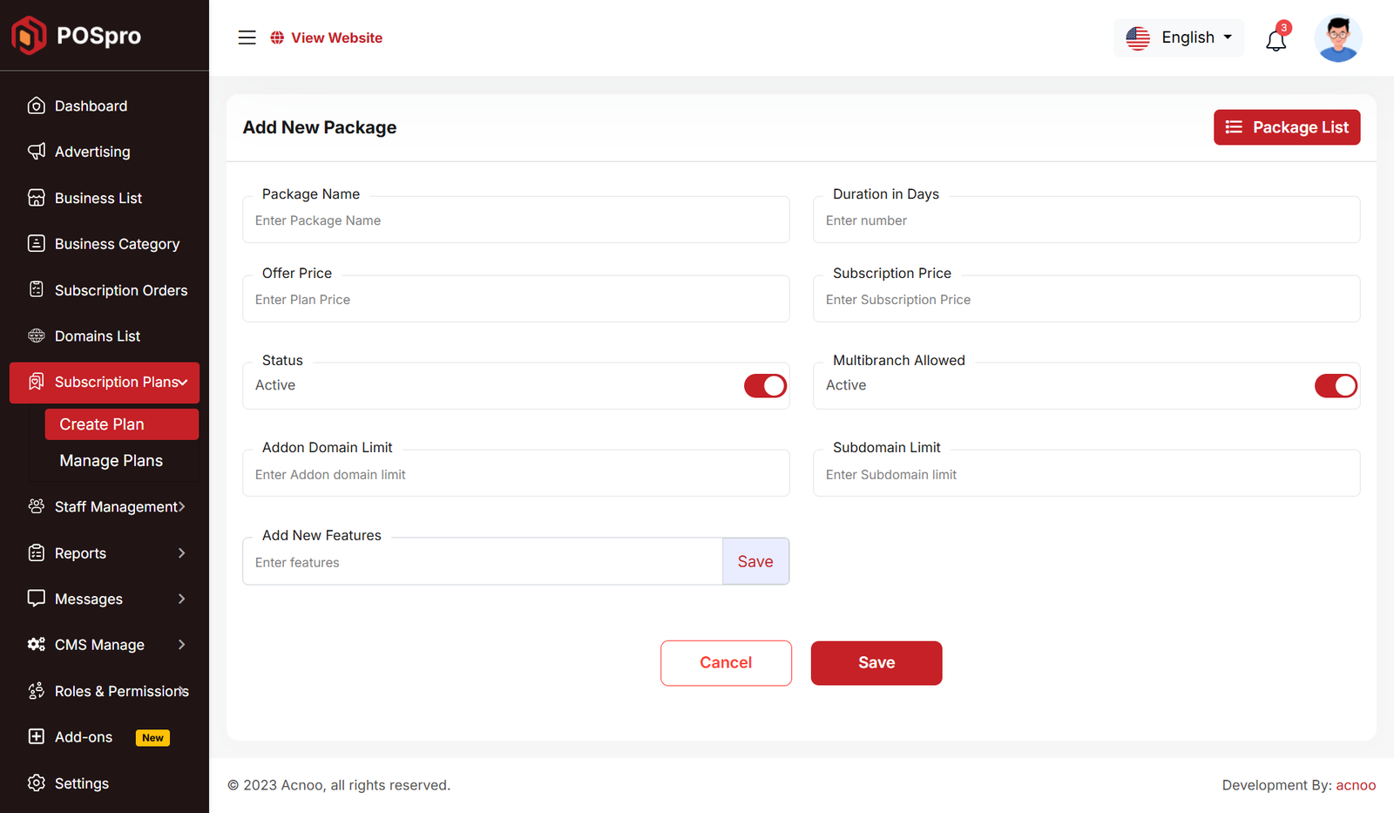Open the user profile avatar
This screenshot has height=813, width=1394.
point(1337,38)
